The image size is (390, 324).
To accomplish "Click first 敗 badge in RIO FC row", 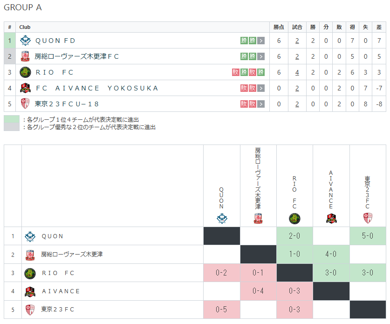I will [235, 72].
